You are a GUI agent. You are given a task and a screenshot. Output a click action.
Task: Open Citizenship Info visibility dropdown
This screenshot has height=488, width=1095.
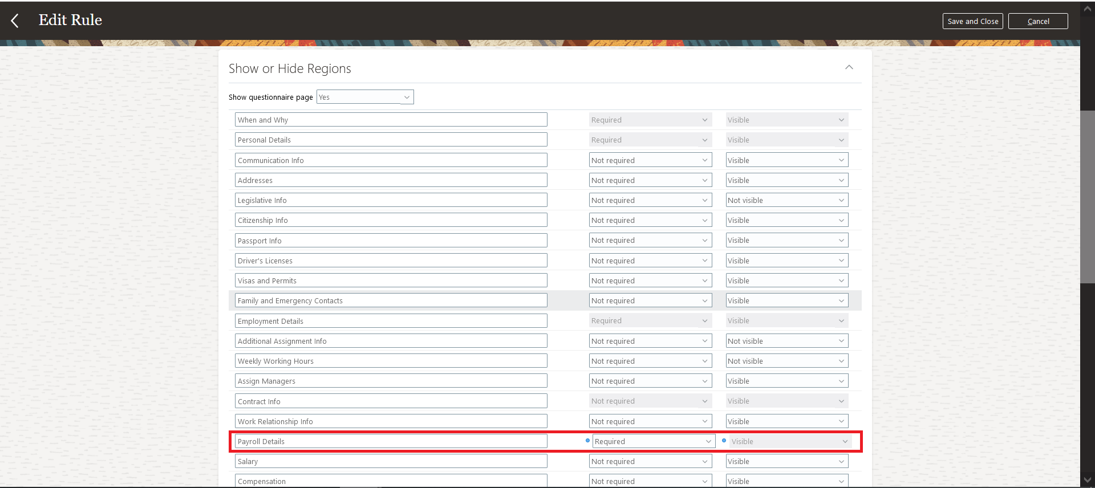(787, 220)
